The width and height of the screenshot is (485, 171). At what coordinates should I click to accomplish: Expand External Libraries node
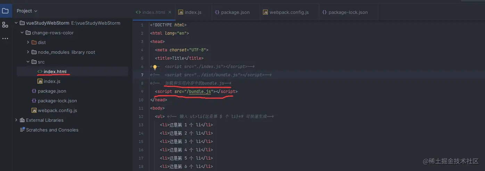[16, 120]
